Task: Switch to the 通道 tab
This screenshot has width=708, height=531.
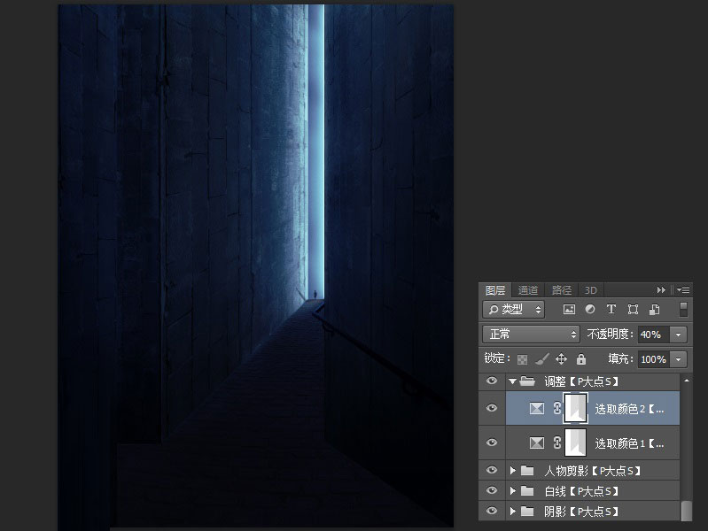Action: 527,290
